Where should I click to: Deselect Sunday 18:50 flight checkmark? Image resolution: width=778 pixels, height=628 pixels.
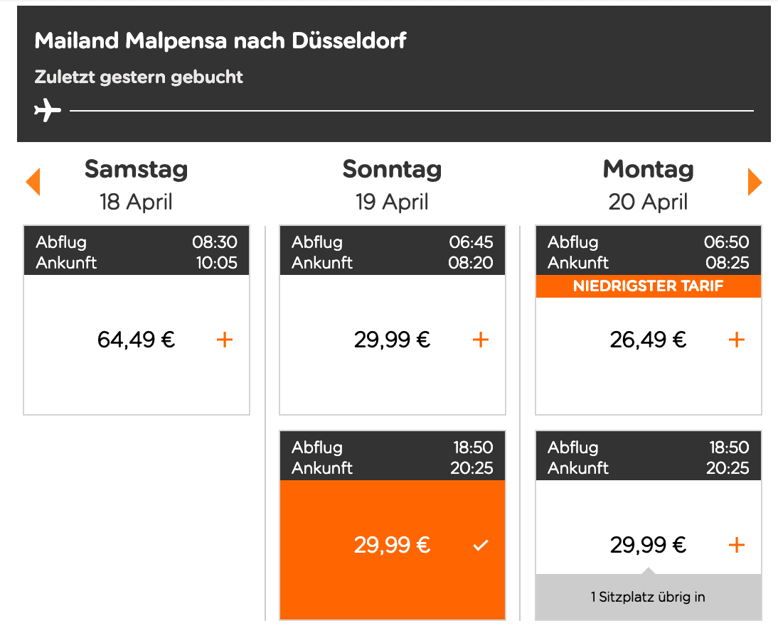click(481, 546)
